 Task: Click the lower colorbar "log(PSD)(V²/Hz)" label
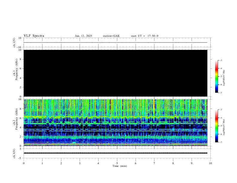224,127
